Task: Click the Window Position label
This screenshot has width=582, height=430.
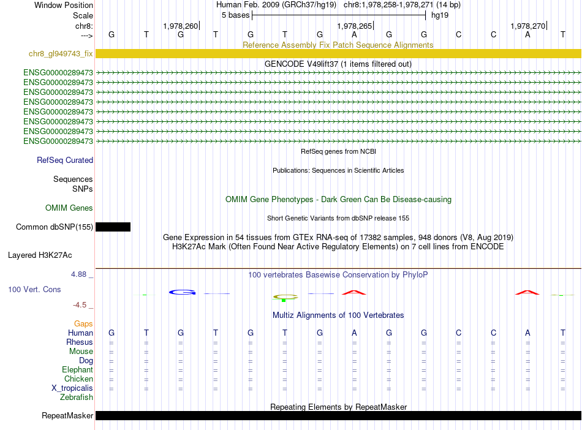Action: click(x=64, y=5)
